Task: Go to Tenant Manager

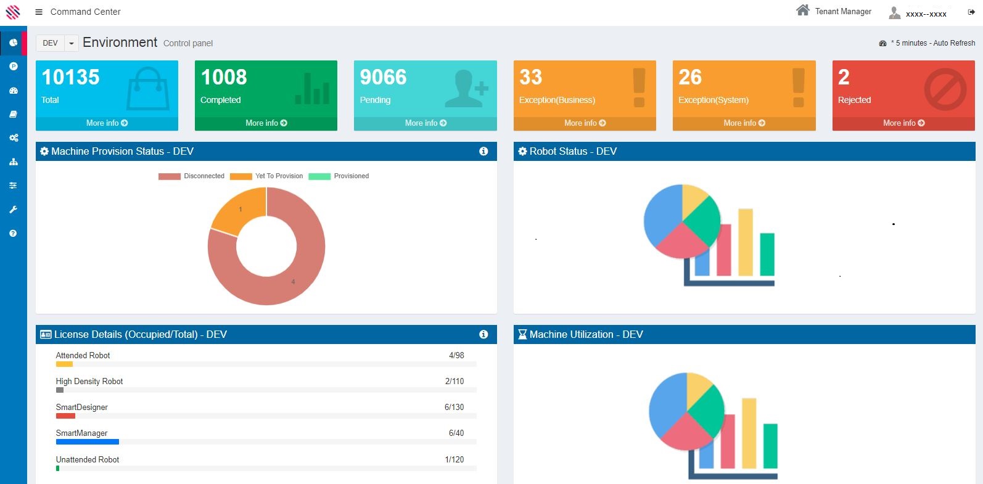Action: [x=834, y=11]
